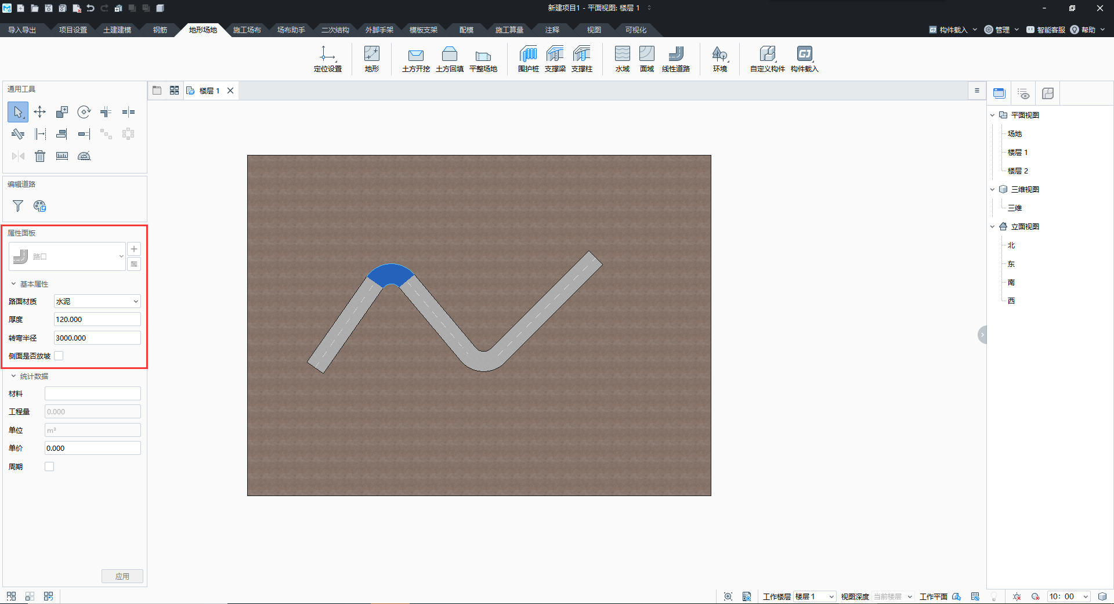Select the arrow selection tool
The height and width of the screenshot is (604, 1114).
tap(18, 112)
